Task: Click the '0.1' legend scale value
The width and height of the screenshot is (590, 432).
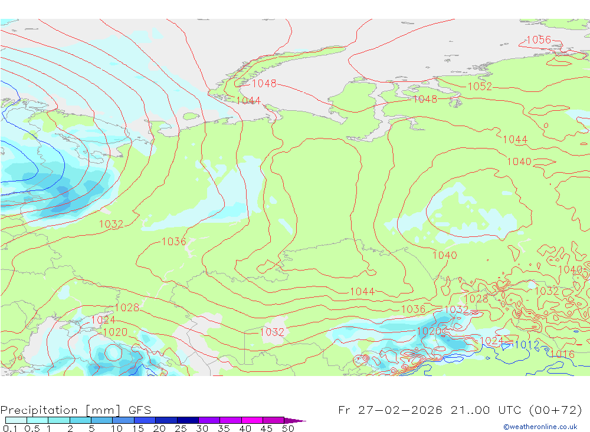Action: [x=10, y=428]
